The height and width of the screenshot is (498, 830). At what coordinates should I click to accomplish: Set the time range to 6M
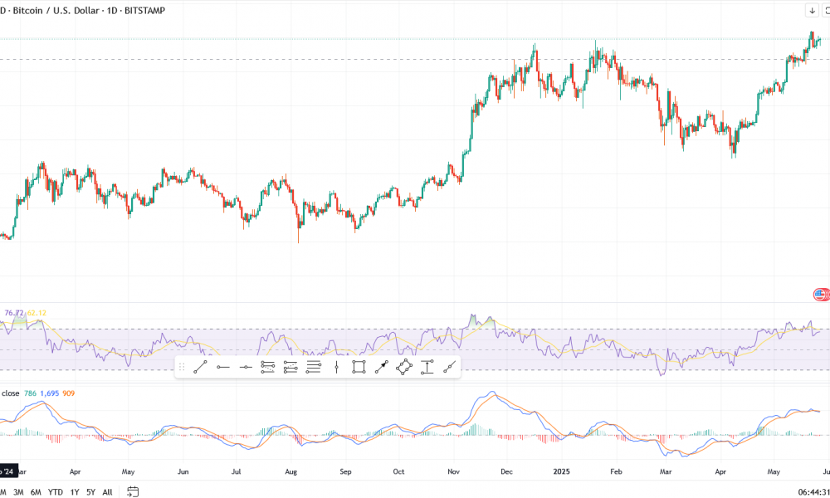[x=36, y=492]
